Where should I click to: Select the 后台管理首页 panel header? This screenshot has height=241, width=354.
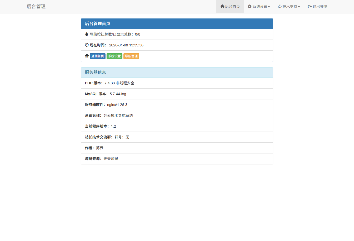point(177,23)
